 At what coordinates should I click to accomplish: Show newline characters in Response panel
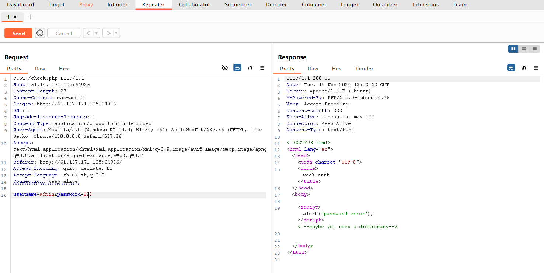pos(523,68)
